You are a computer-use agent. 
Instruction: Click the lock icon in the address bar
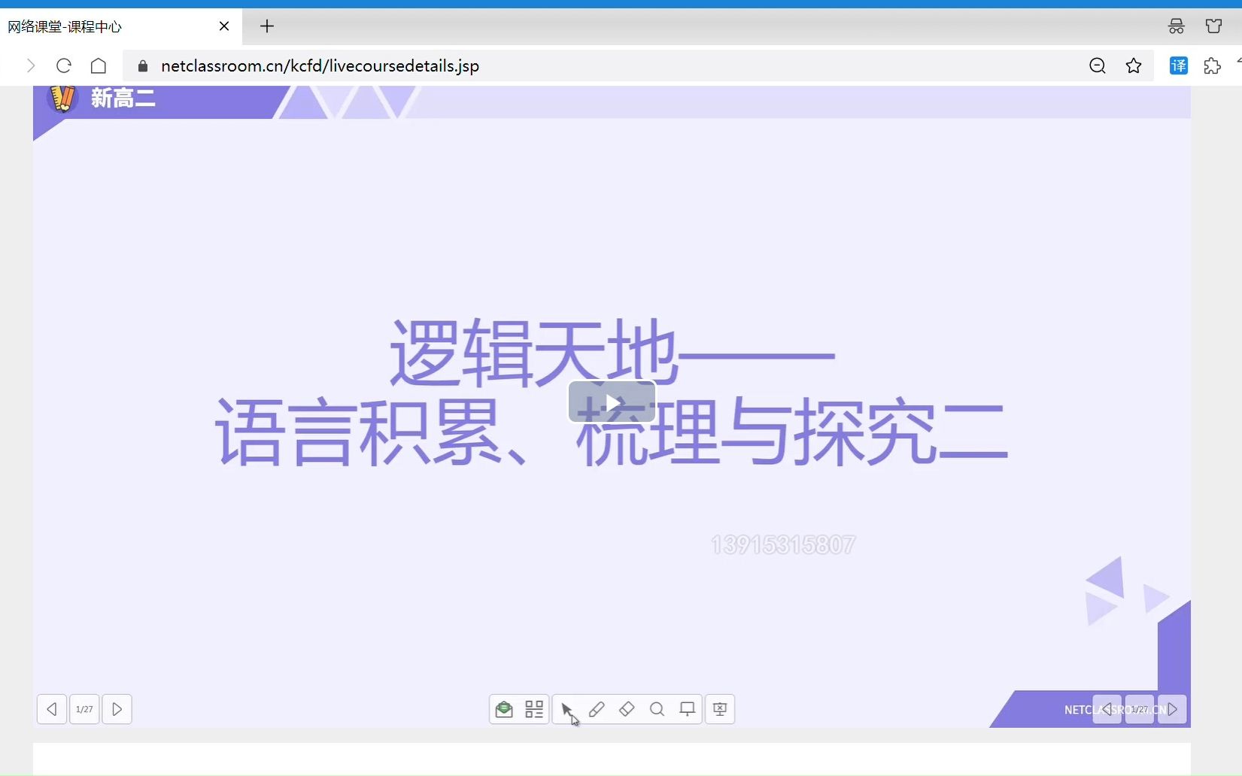pos(143,66)
